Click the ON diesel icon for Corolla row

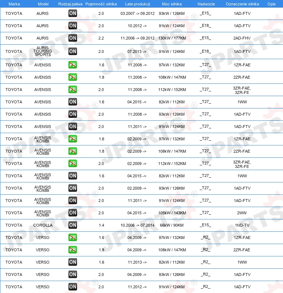pos(73,225)
